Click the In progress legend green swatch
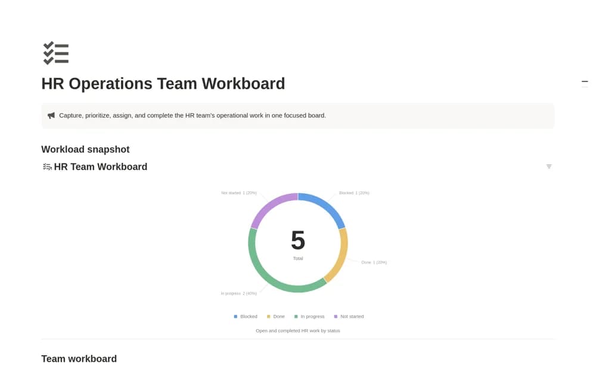Viewport: 596px width, 372px height. point(296,317)
